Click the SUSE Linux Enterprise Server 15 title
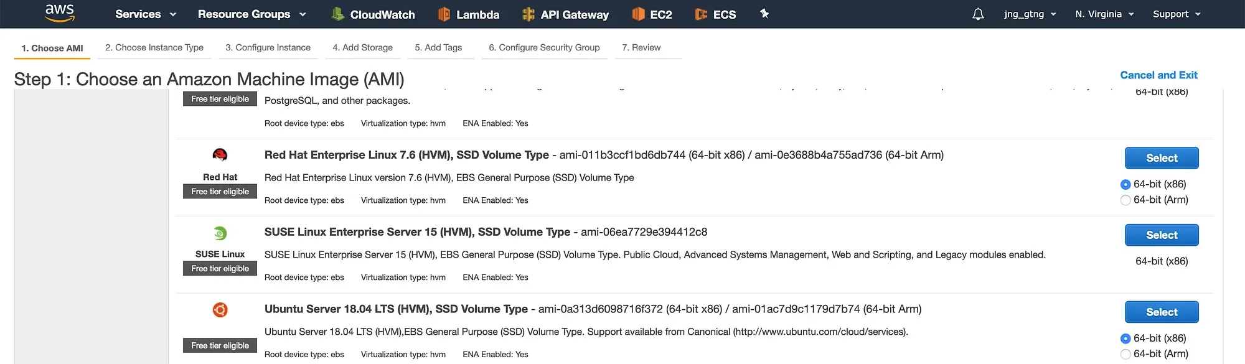 pos(417,232)
